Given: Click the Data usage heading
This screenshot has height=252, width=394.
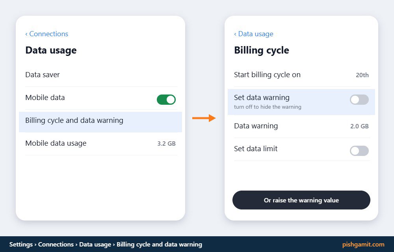Looking at the screenshot, I should pos(51,50).
